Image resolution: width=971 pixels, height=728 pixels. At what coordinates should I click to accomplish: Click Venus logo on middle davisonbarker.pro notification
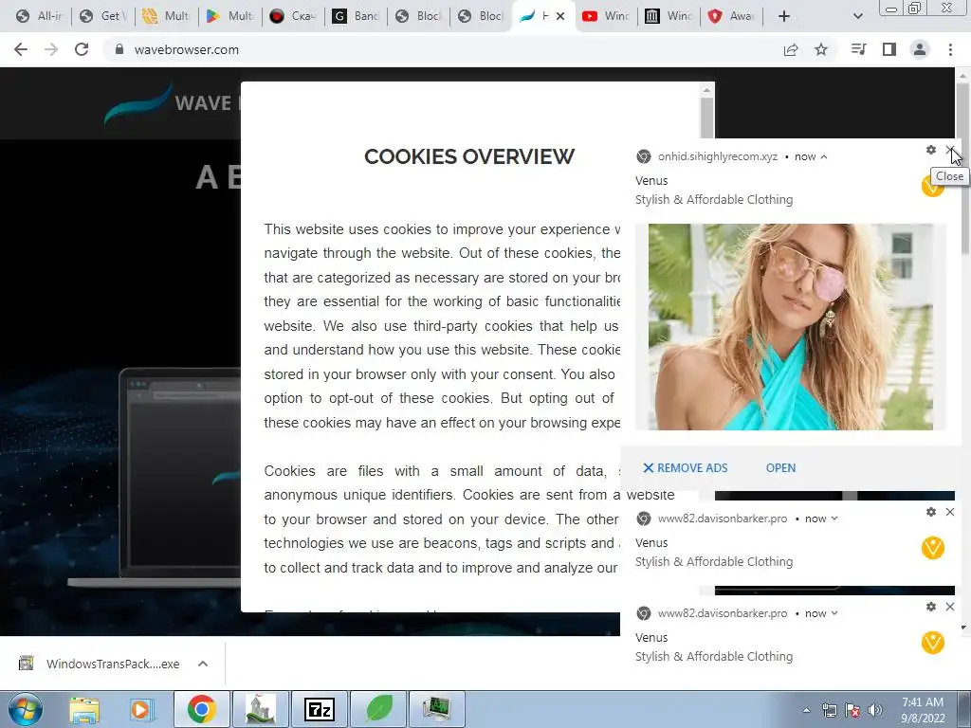[933, 548]
